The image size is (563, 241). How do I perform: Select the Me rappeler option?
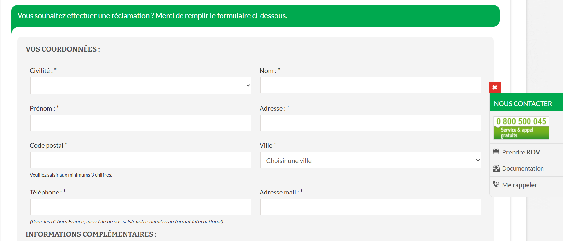(x=519, y=185)
